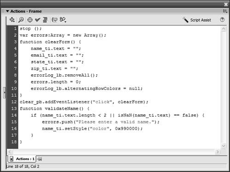Open the Help question mark icon

pos(222,20)
